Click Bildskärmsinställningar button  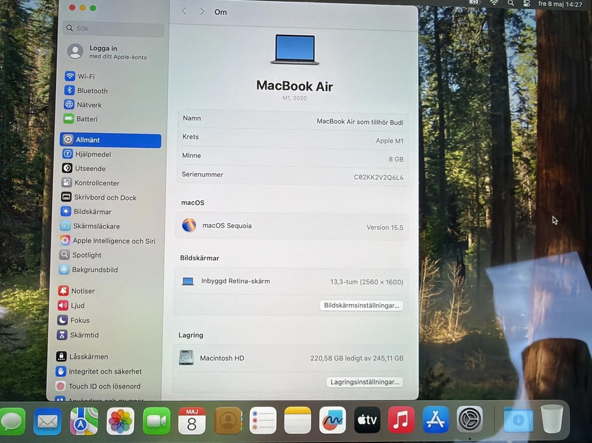(x=362, y=305)
